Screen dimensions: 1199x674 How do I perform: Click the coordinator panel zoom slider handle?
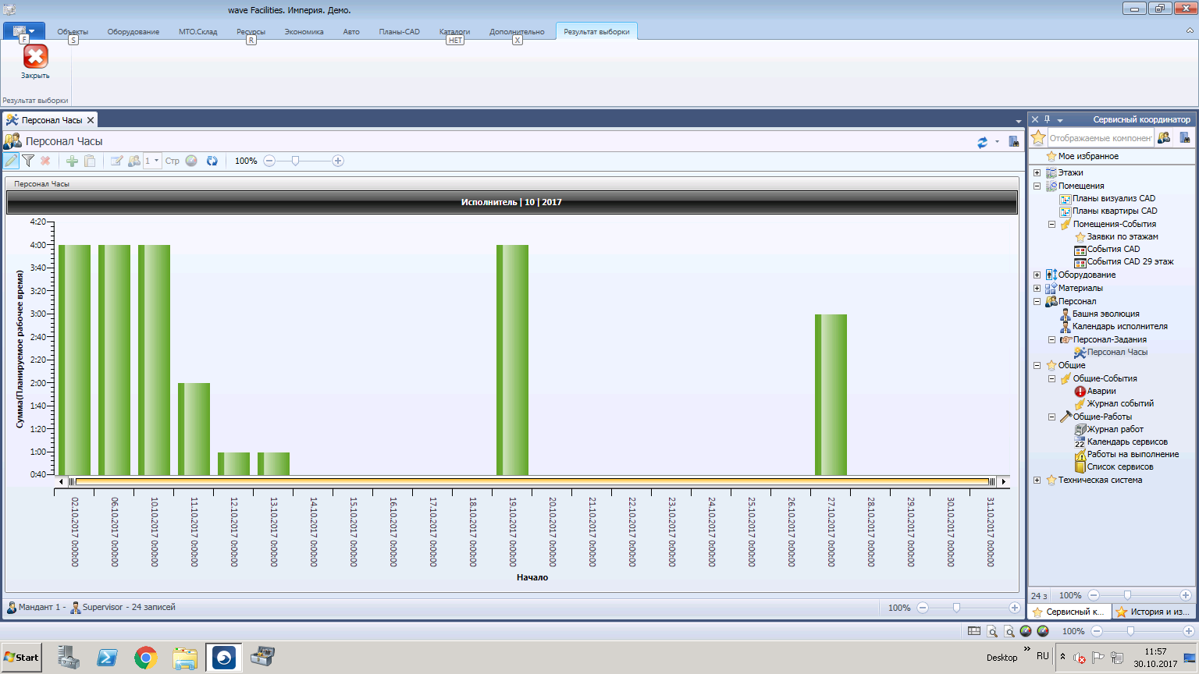pyautogui.click(x=1127, y=595)
